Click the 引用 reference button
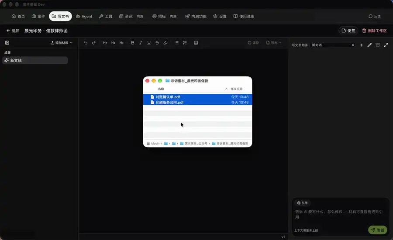The height and width of the screenshot is (240, 393). click(x=302, y=203)
